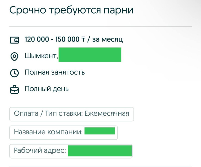Select the "Полная занятость" employment text
Viewport: 201px width, 167px height.
[55, 72]
